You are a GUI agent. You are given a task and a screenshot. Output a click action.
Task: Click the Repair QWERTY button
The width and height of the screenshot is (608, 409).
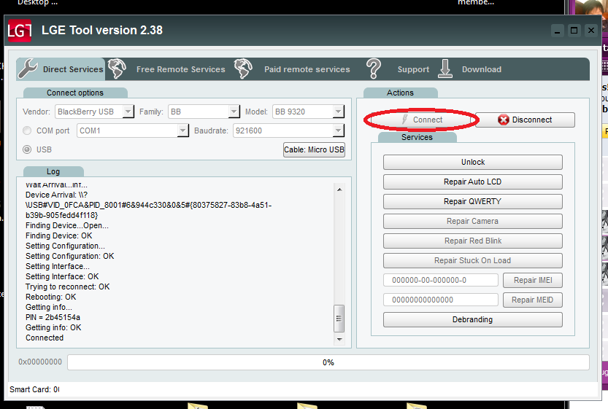point(473,201)
